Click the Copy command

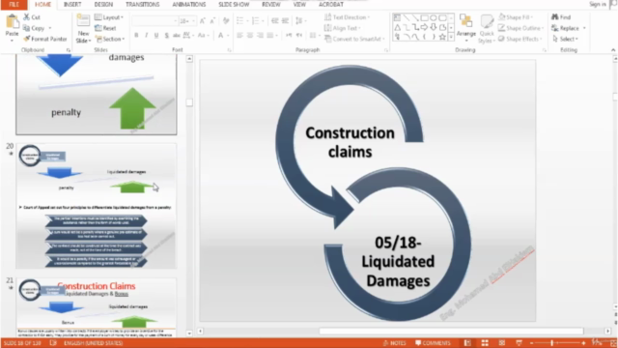click(x=34, y=28)
